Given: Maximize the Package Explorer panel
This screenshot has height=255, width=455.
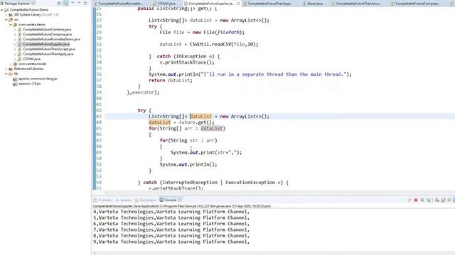Looking at the screenshot, I should pos(85,3).
